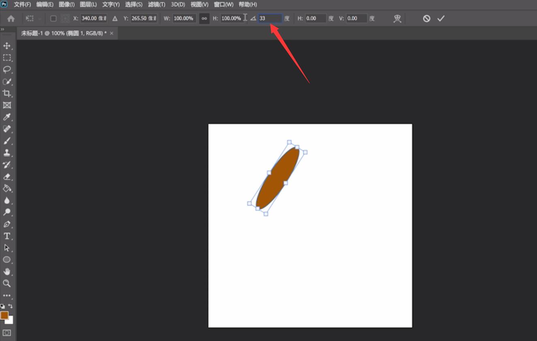
Task: Select the Quick Selection tool
Action: (x=7, y=81)
